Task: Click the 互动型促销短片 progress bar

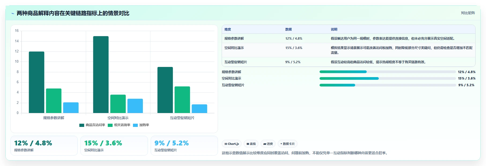Action: coord(387,85)
